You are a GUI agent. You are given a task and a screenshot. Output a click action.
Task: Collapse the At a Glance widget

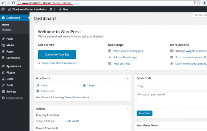tap(128, 79)
